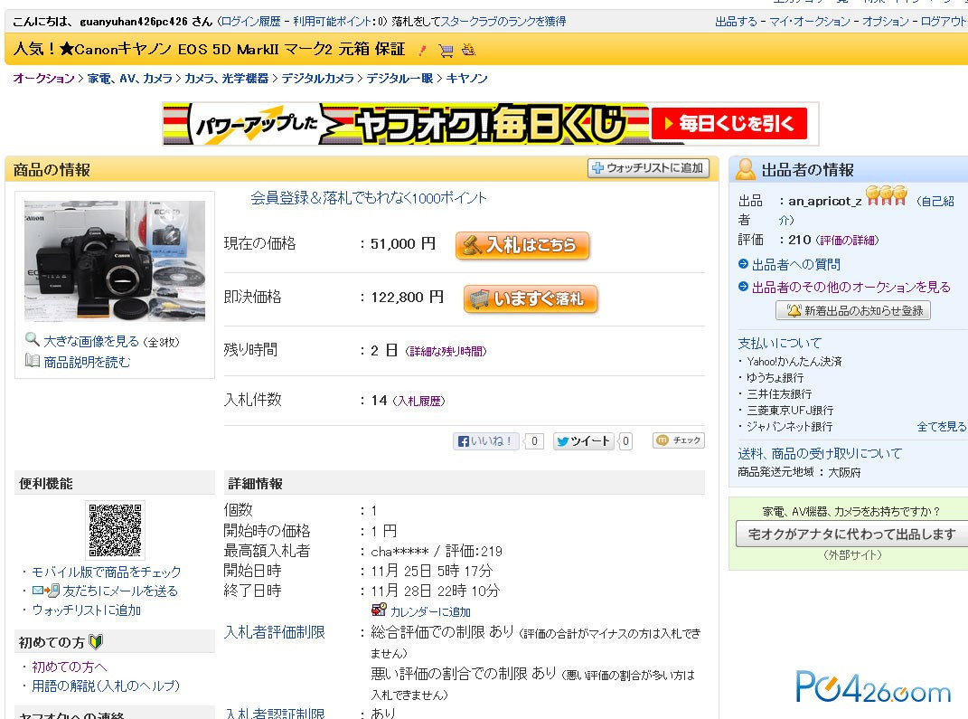Click the beginner leaf icon by 初めての方
Image resolution: width=968 pixels, height=719 pixels.
pyautogui.click(x=96, y=642)
